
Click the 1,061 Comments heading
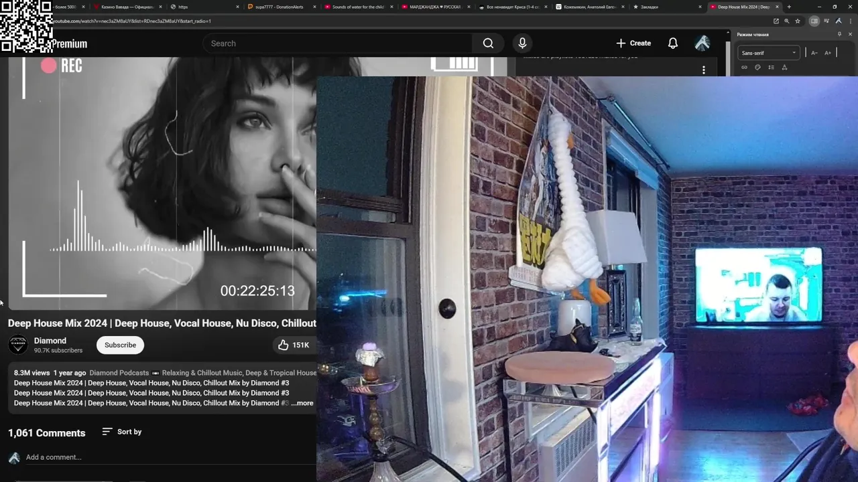point(46,433)
